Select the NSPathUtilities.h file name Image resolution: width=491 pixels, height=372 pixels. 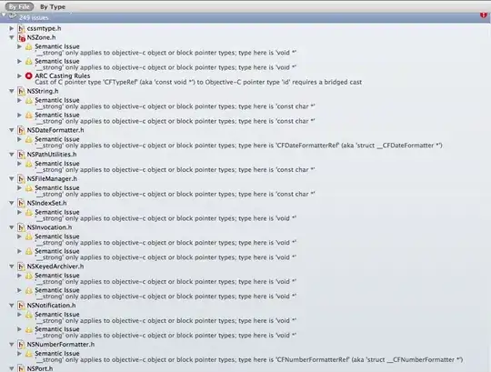click(x=52, y=155)
